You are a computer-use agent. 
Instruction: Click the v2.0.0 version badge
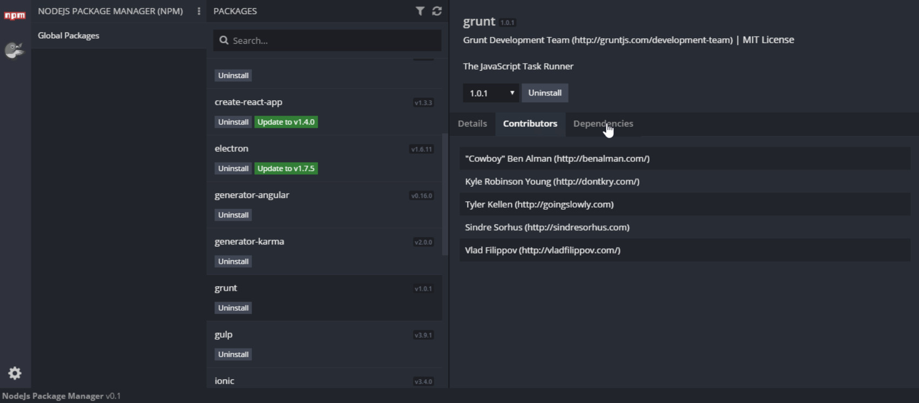point(423,242)
